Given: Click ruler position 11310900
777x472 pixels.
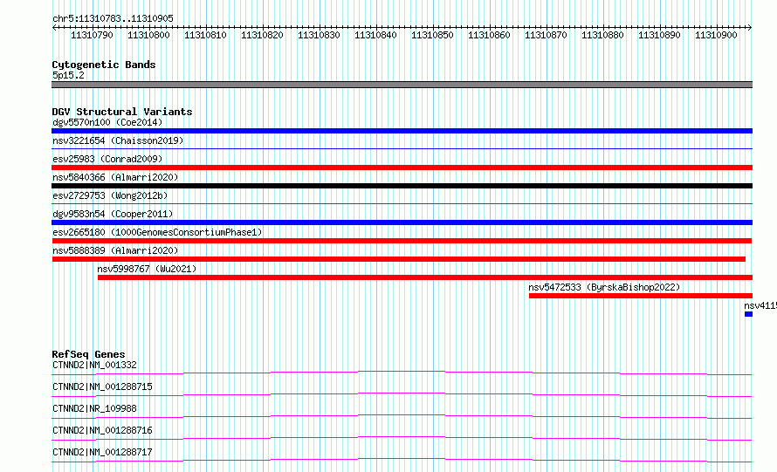Looking at the screenshot, I should click(x=716, y=35).
